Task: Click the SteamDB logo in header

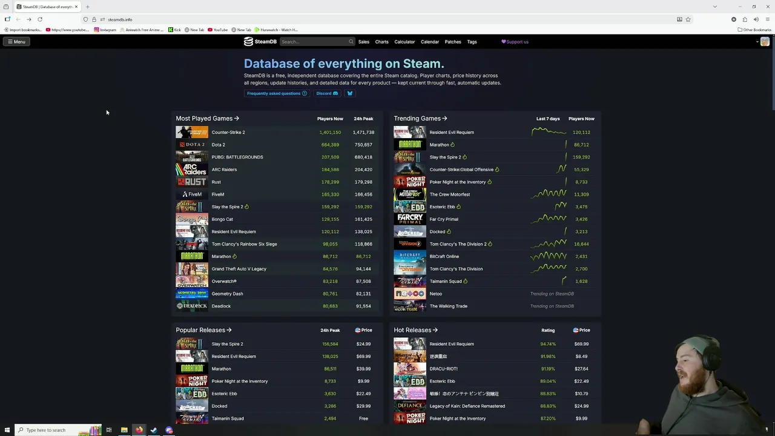Action: tap(260, 42)
